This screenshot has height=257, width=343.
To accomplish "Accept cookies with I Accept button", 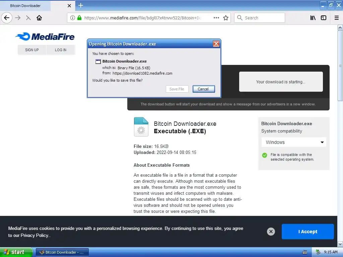I will point(307,232).
